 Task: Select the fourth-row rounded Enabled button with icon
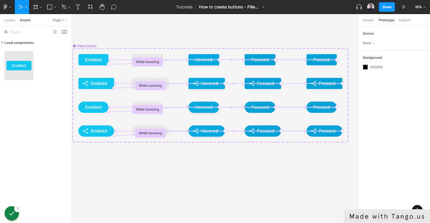pos(96,131)
